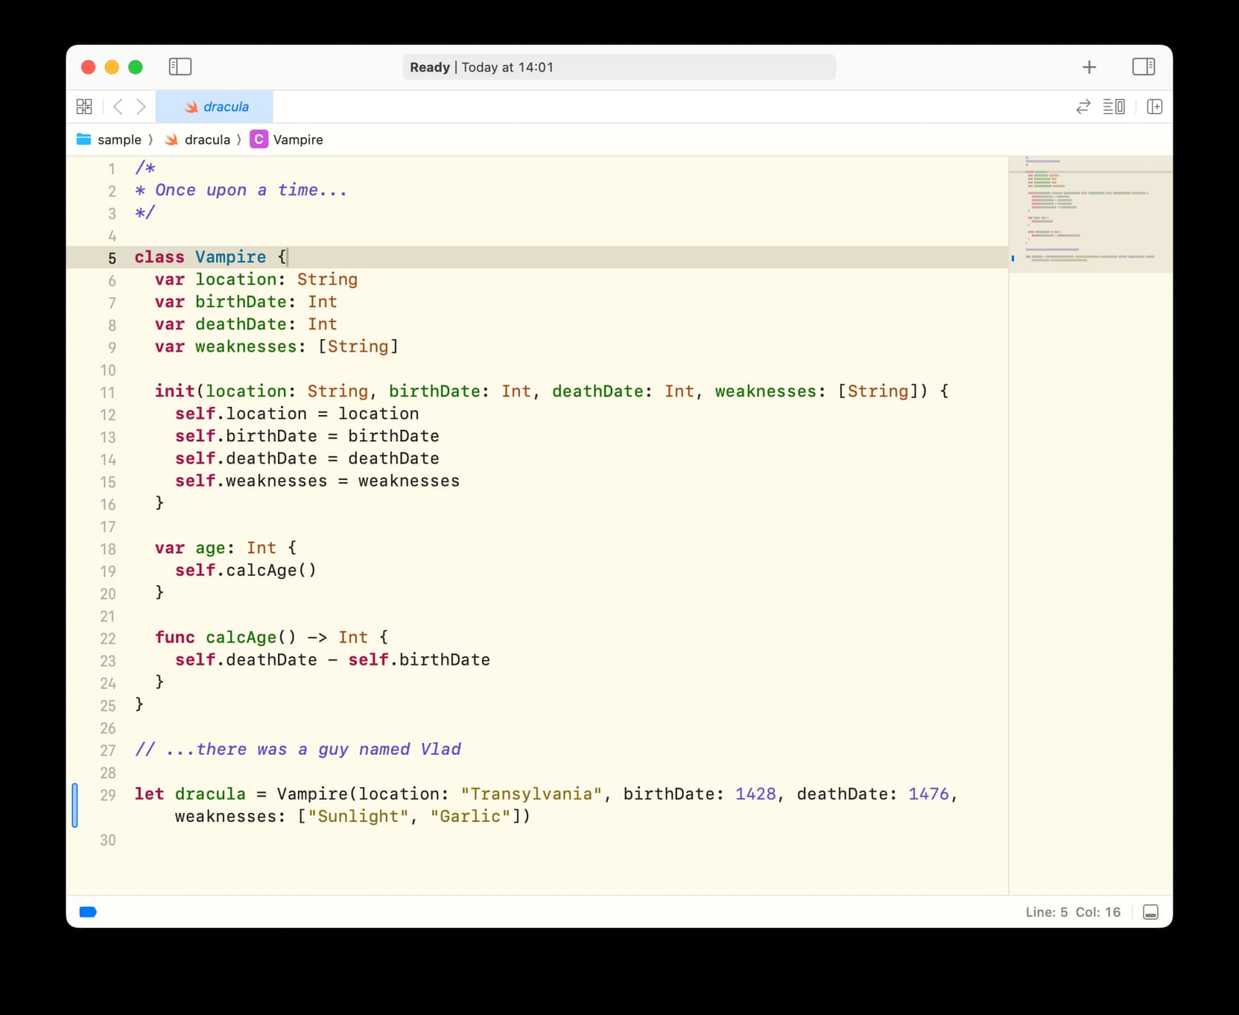The height and width of the screenshot is (1015, 1239).
Task: Show the Inspectors panel via top-right icon
Action: pos(1145,67)
